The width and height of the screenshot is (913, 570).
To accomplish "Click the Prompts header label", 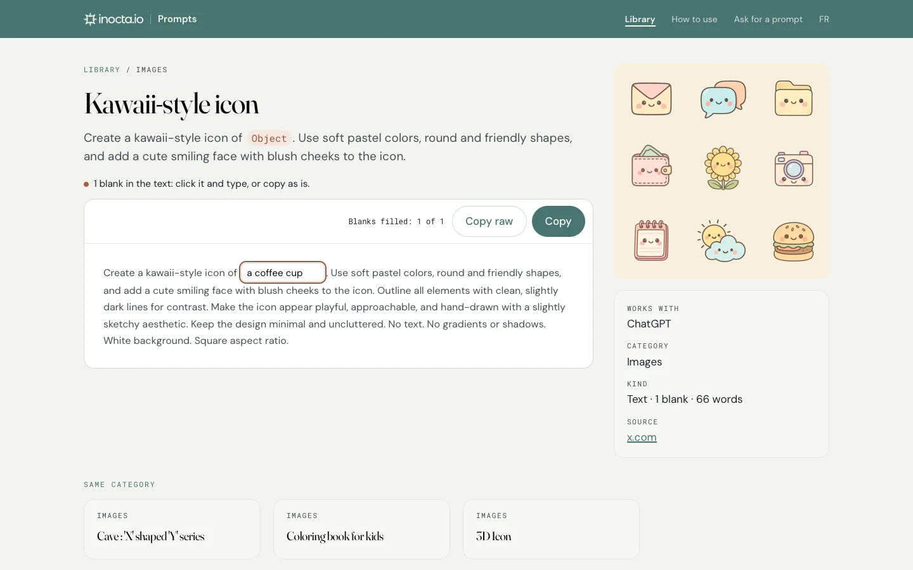I will (x=177, y=19).
